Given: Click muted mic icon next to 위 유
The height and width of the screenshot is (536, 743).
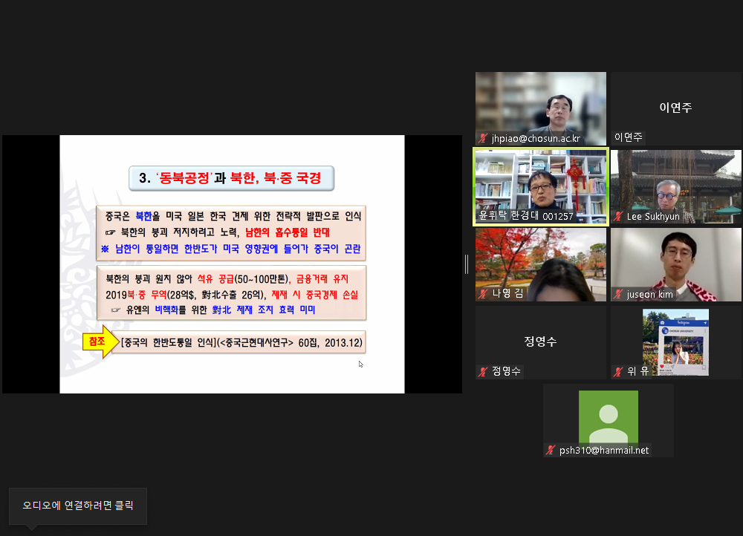Looking at the screenshot, I should 618,372.
